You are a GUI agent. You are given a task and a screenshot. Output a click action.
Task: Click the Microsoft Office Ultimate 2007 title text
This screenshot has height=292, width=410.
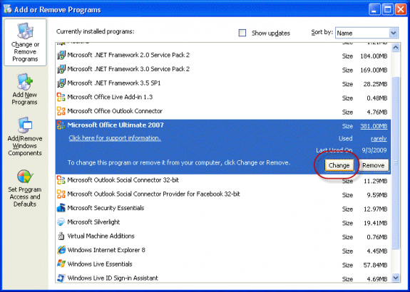pyautogui.click(x=116, y=125)
